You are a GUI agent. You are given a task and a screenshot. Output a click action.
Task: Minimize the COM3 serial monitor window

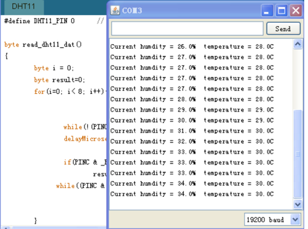pos(267,10)
